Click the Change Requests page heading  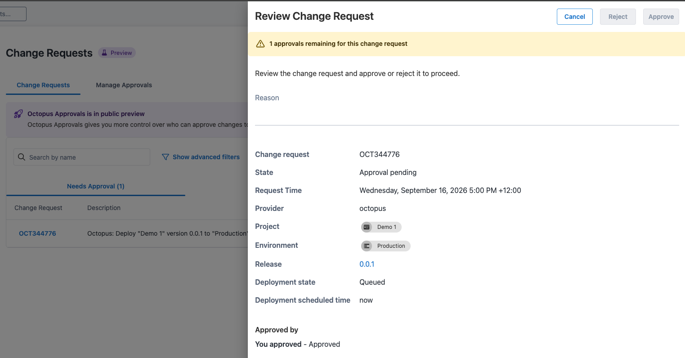49,53
